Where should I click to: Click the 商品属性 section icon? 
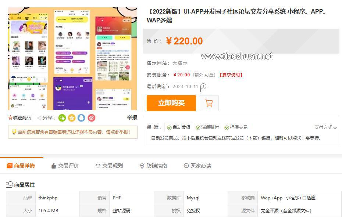click(10, 185)
